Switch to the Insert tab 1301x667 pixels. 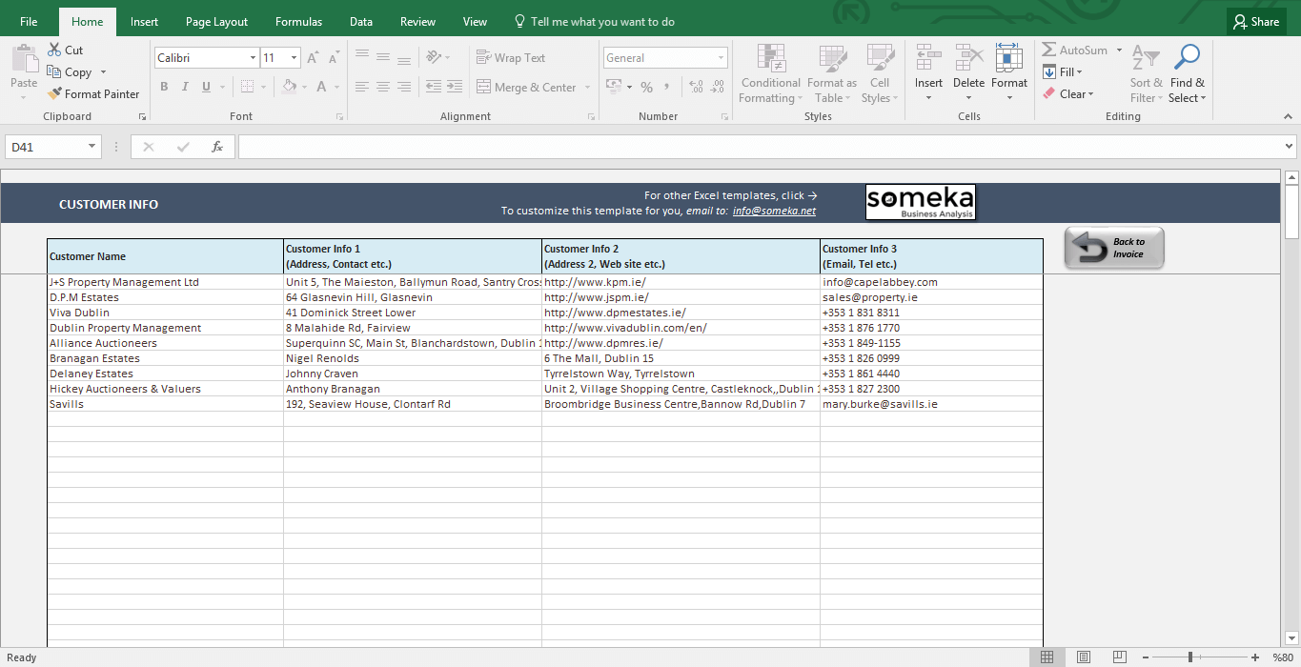145,22
